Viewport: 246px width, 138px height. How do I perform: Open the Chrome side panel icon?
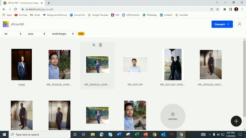tap(230, 9)
